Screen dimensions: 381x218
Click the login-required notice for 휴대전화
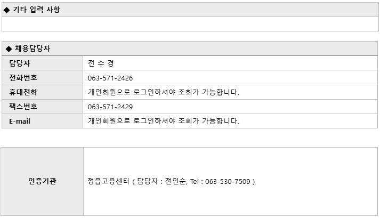pyautogui.click(x=164, y=92)
